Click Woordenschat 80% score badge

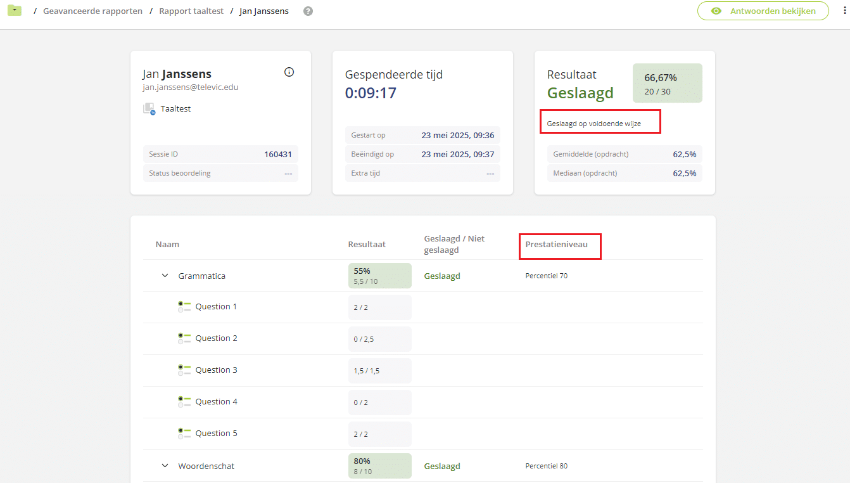(x=380, y=466)
